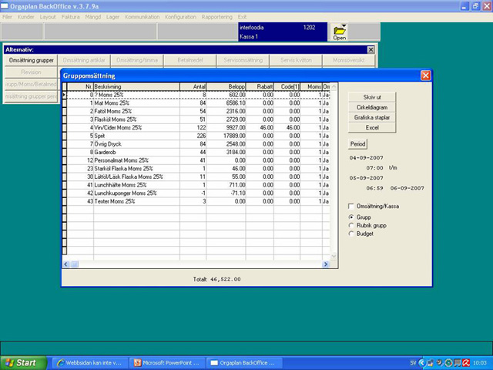This screenshot has height=370, width=493.
Task: Select the row Mat Moms 25%
Action: click(198, 103)
